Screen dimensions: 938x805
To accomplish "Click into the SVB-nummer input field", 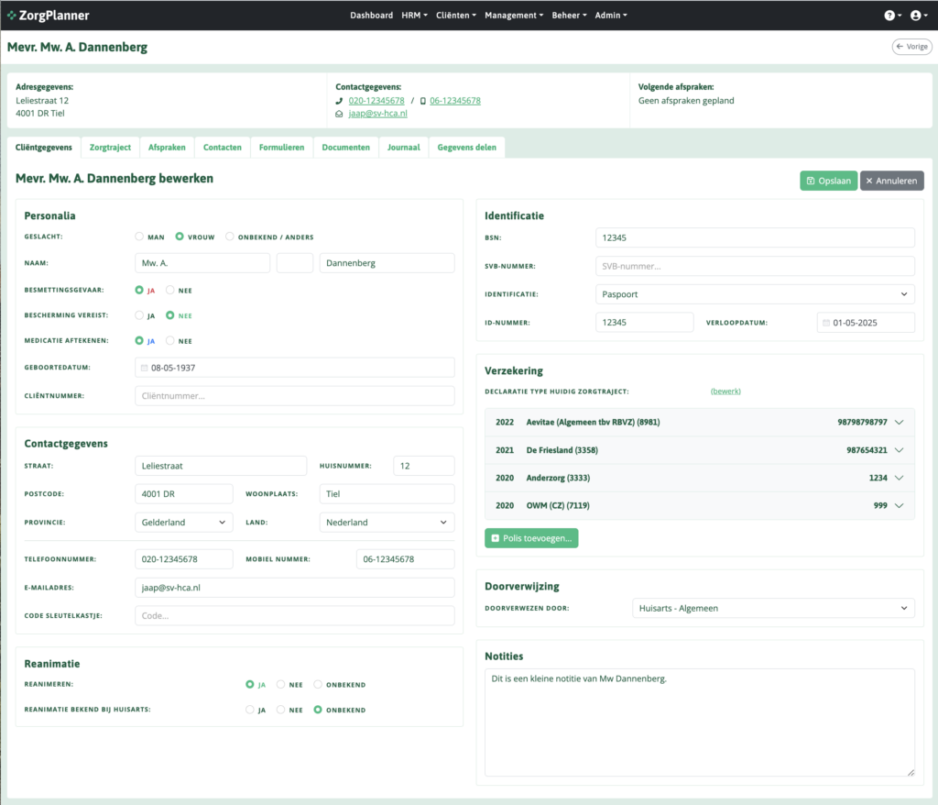I will [754, 266].
